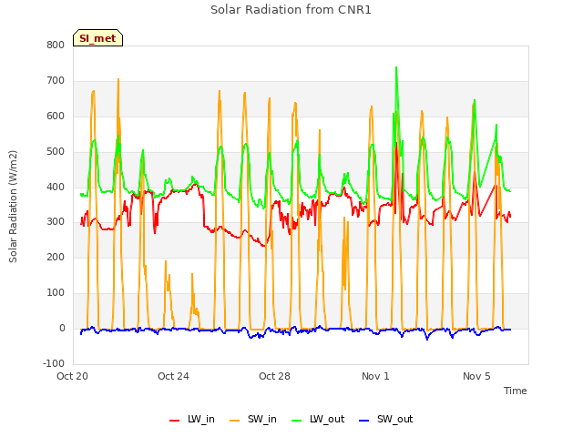The image size is (583, 437).
Task: Click the 0 y-axis tick label
Action: click(x=62, y=328)
